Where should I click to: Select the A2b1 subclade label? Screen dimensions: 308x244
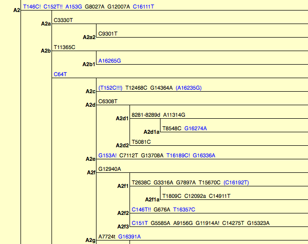[x=89, y=64]
